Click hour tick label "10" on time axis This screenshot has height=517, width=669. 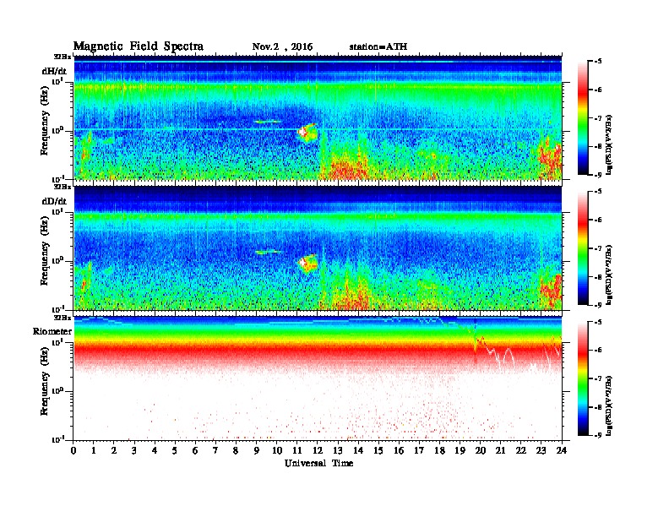click(x=277, y=450)
